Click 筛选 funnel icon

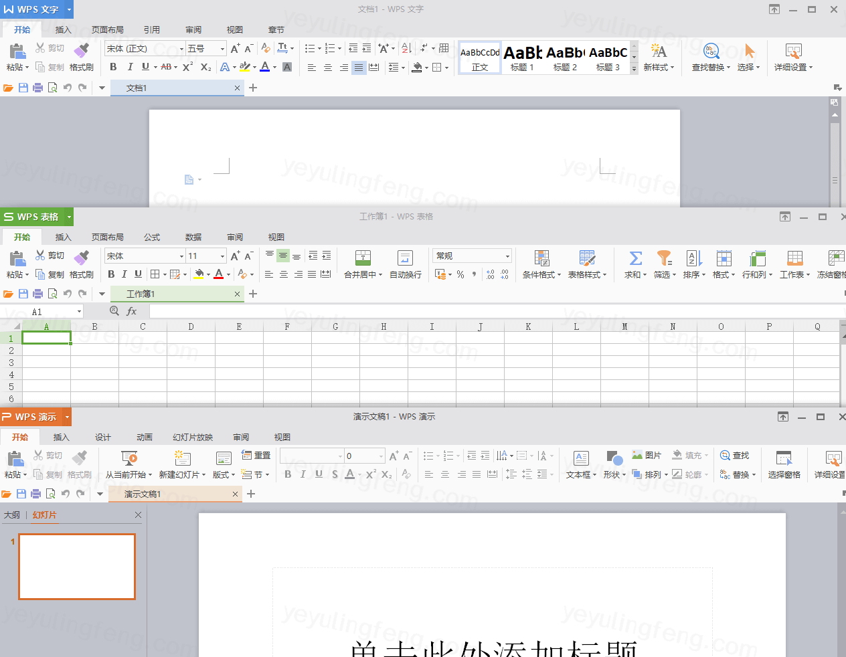tap(664, 258)
